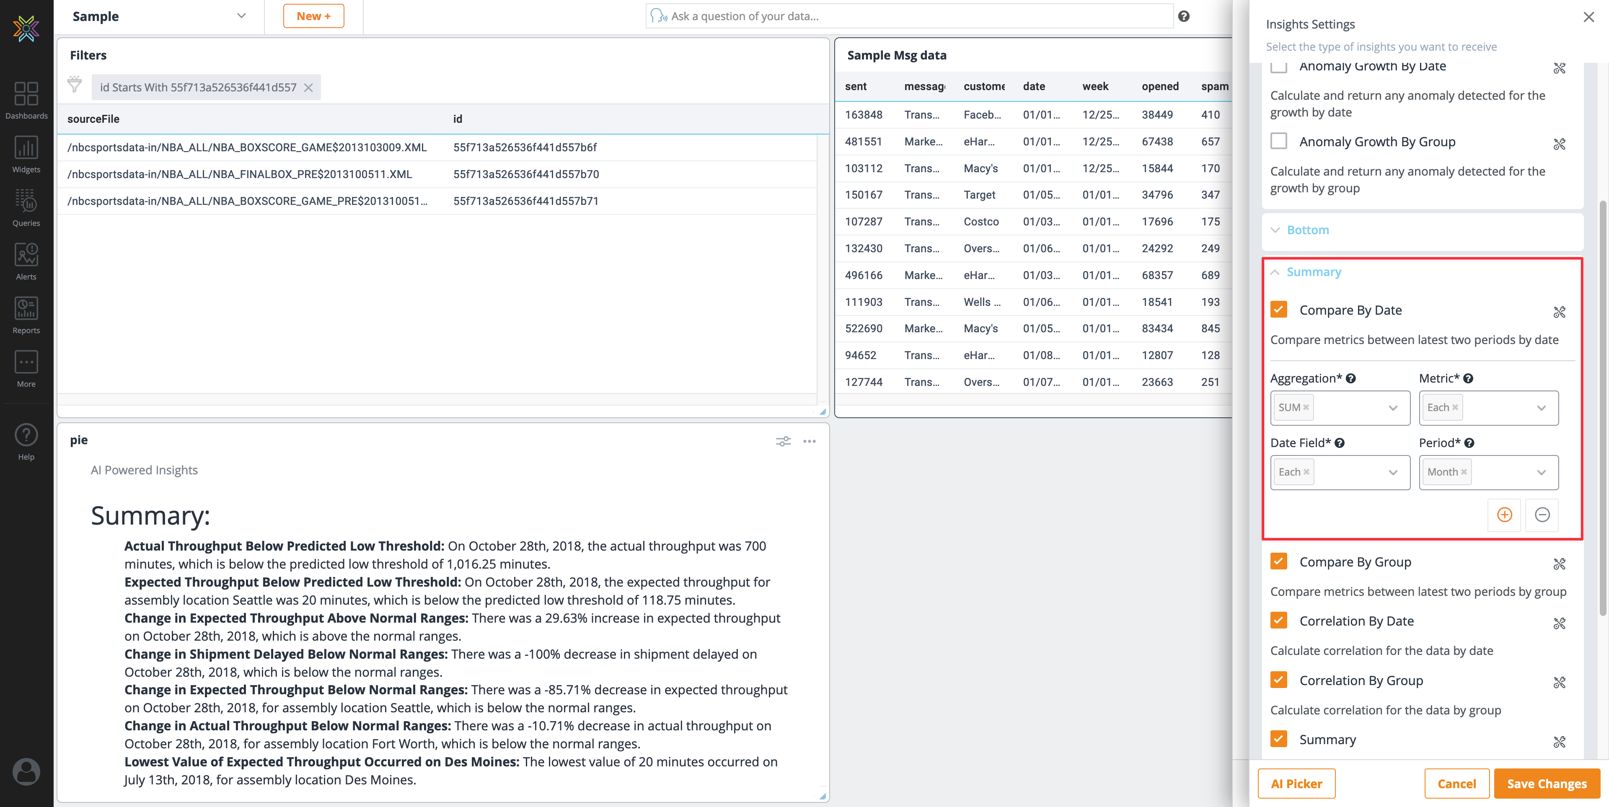Click the AI Picker button
Image resolution: width=1609 pixels, height=807 pixels.
pos(1296,783)
